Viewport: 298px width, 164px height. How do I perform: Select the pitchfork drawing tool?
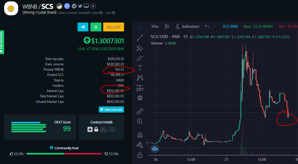[140, 48]
